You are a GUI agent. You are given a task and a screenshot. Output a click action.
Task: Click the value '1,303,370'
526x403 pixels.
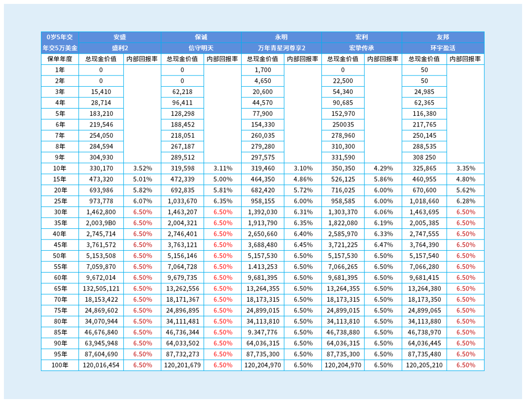pos(343,212)
